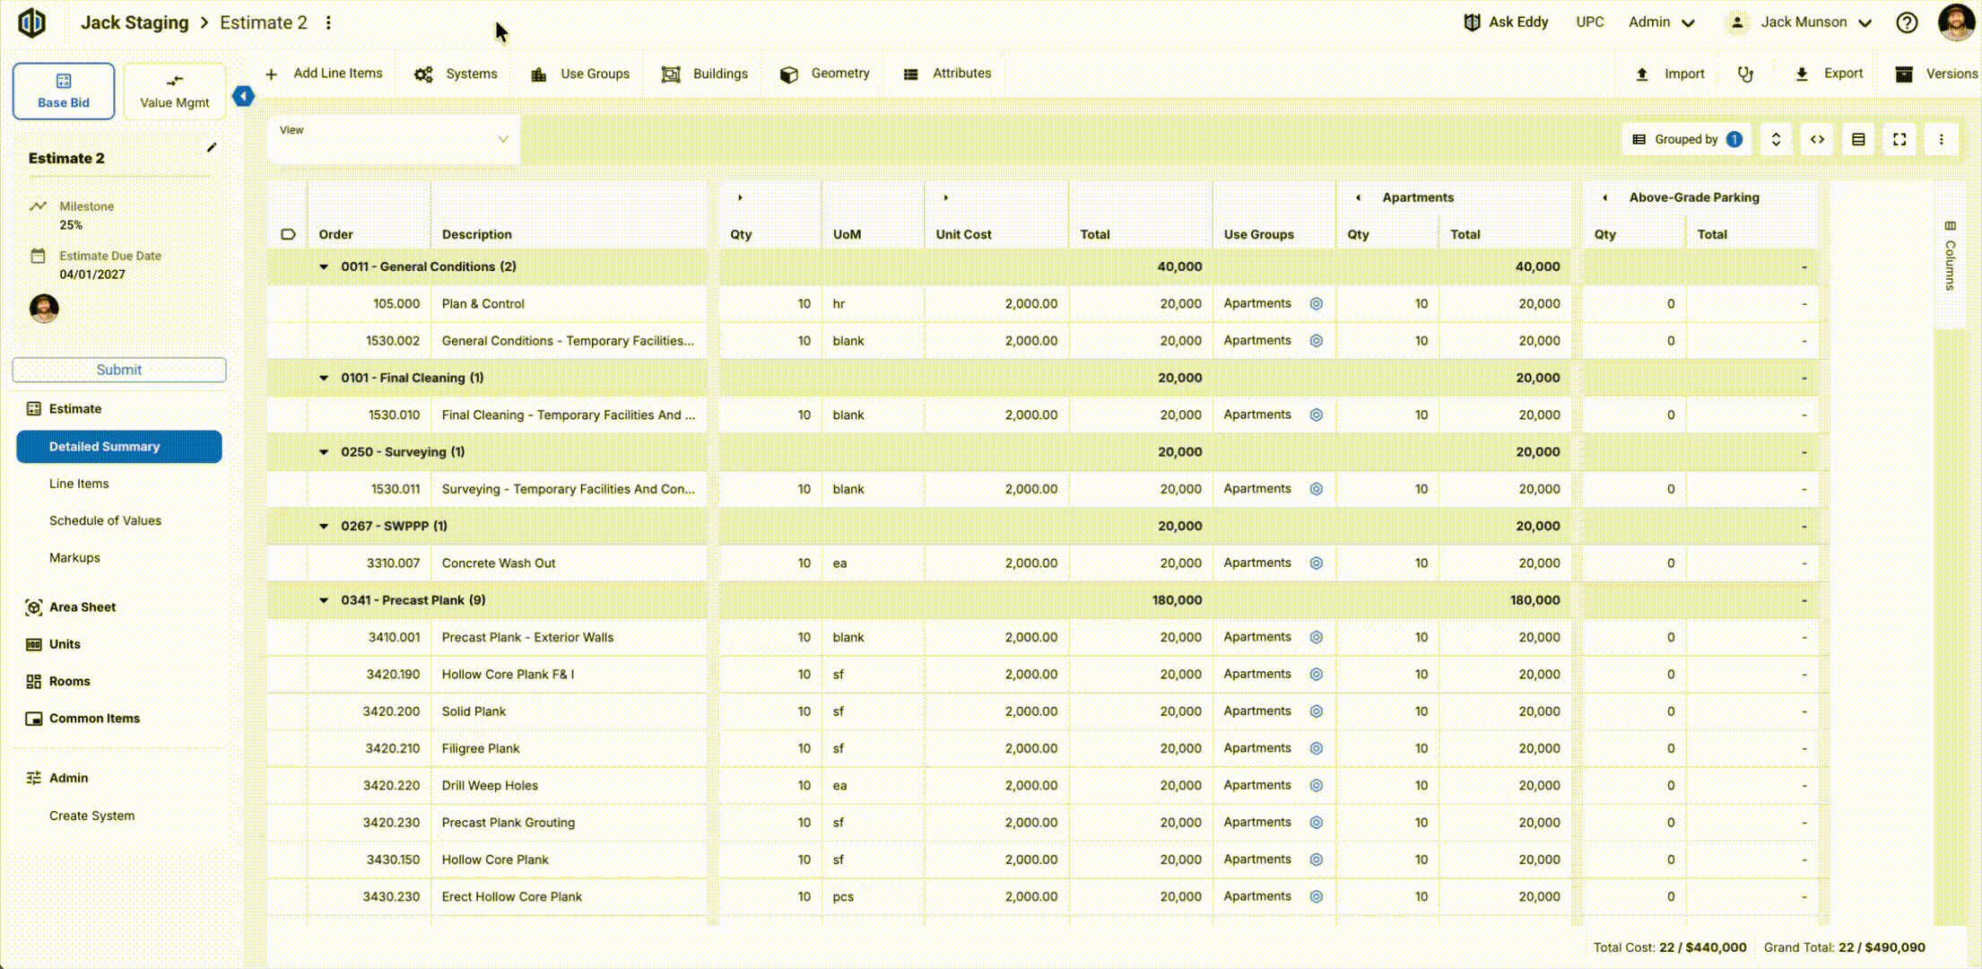Switch to the Value Mgmt tab

174,91
